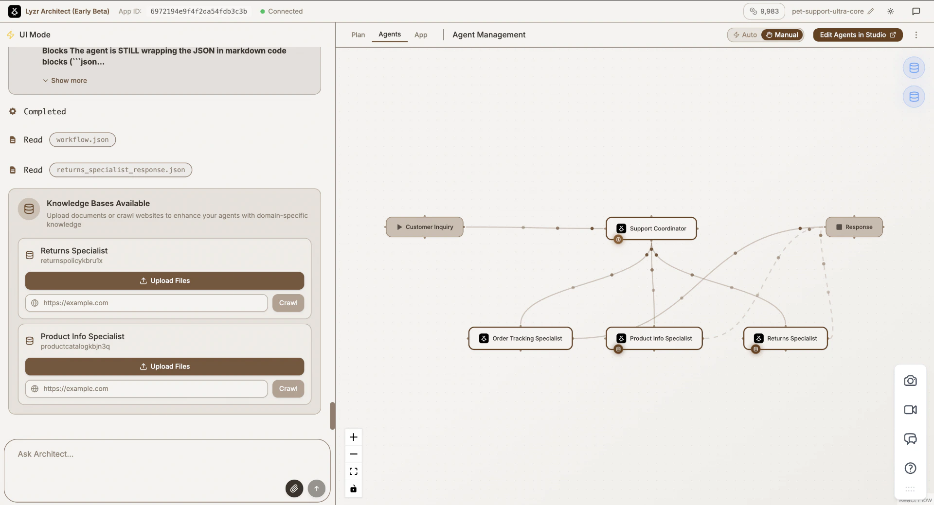This screenshot has width=934, height=505.
Task: Toggle the theme with the sun icon
Action: coord(891,11)
